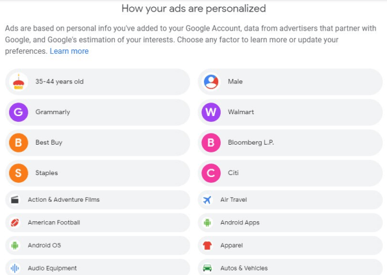Click the Audio Equipment sound wave icon
This screenshot has height=275, width=387.
pyautogui.click(x=15, y=268)
